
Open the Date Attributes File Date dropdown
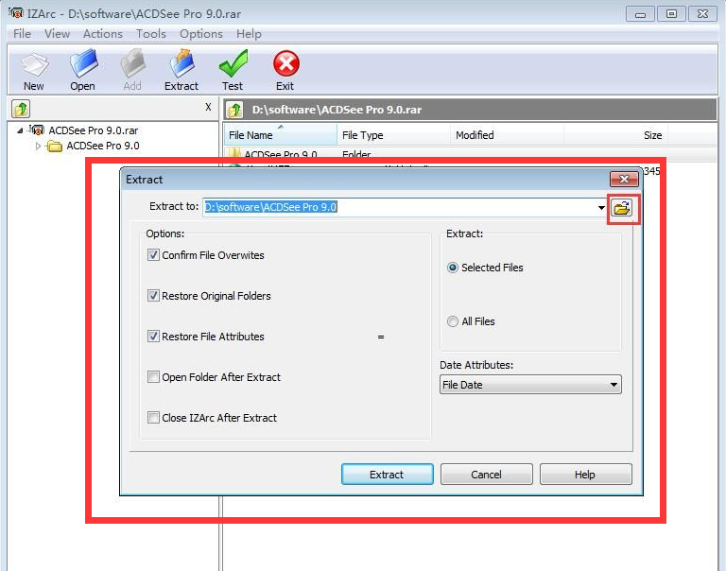click(530, 385)
